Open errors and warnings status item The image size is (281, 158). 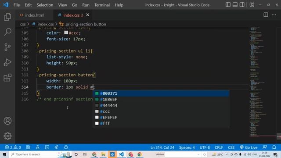13,147
